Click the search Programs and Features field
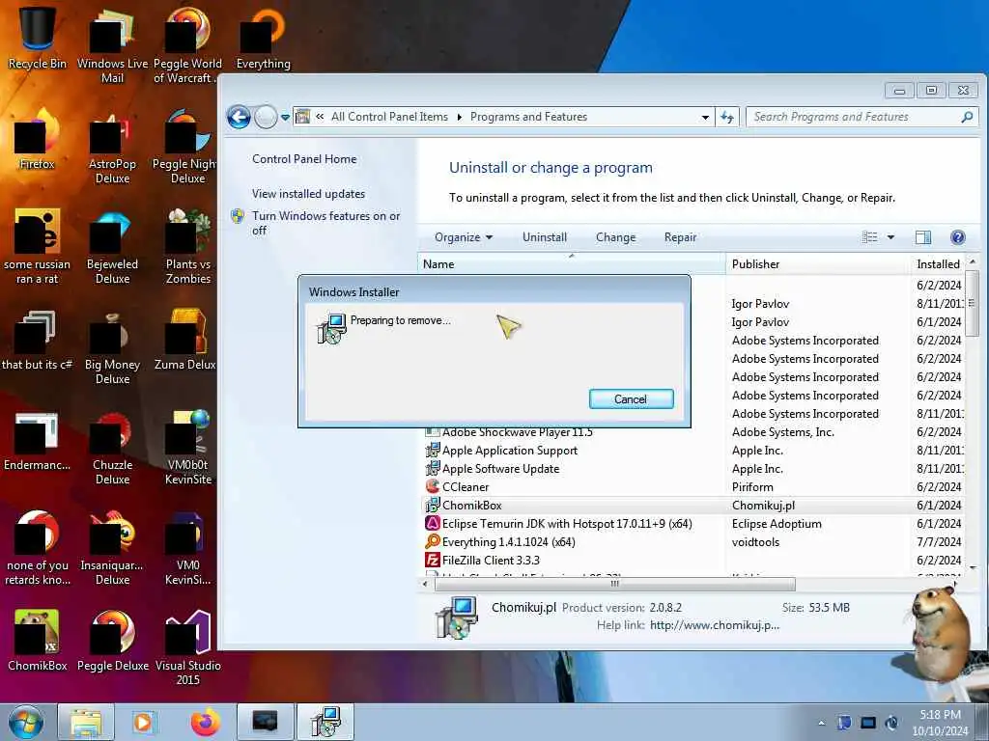Image resolution: width=989 pixels, height=741 pixels. 853,117
